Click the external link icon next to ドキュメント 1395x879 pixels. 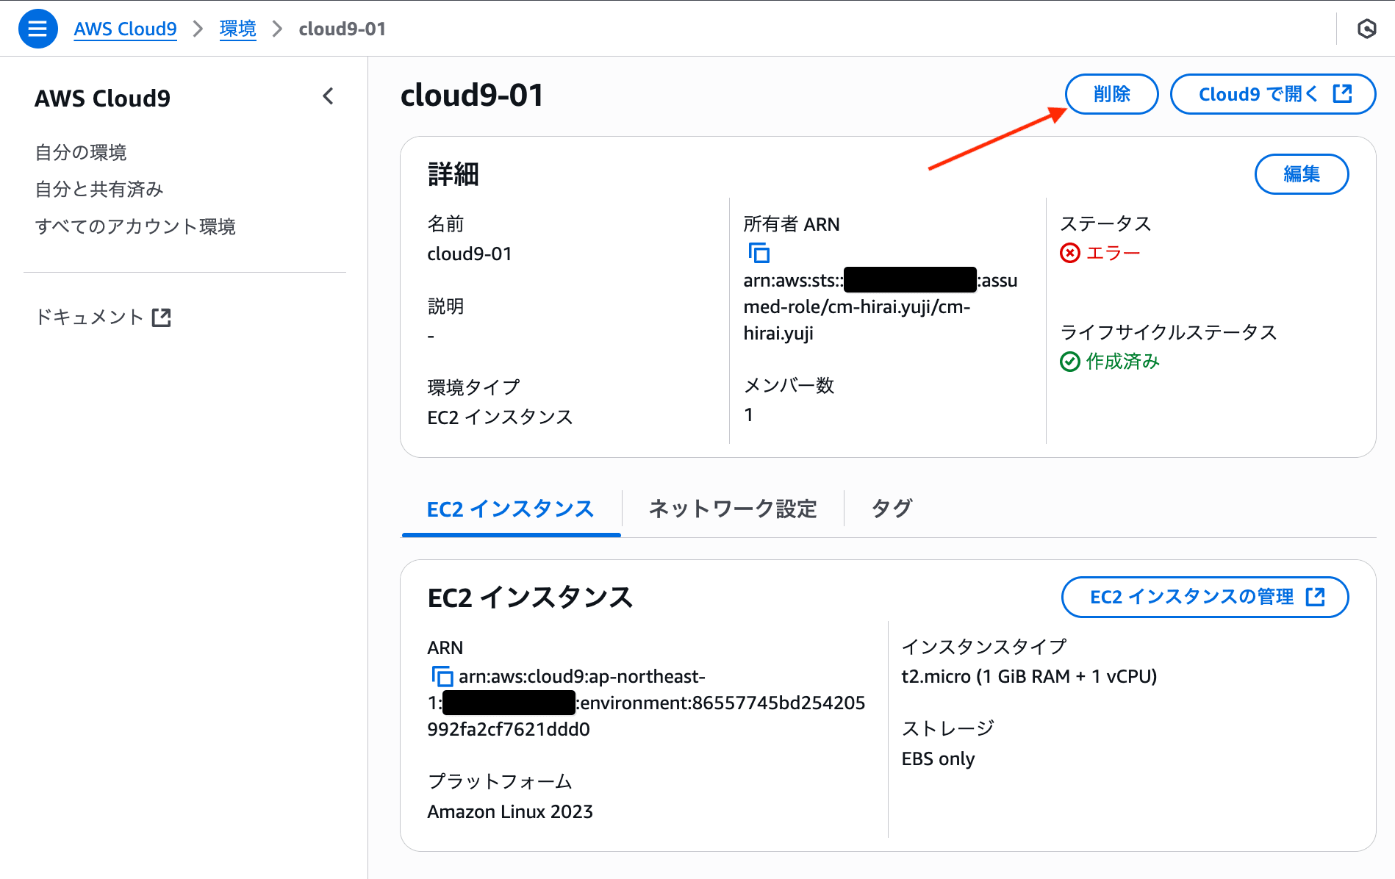pyautogui.click(x=161, y=317)
